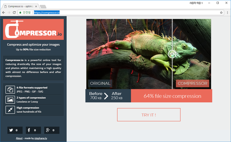Click the TRY IT ! button
This screenshot has height=142, width=231.
point(149,115)
